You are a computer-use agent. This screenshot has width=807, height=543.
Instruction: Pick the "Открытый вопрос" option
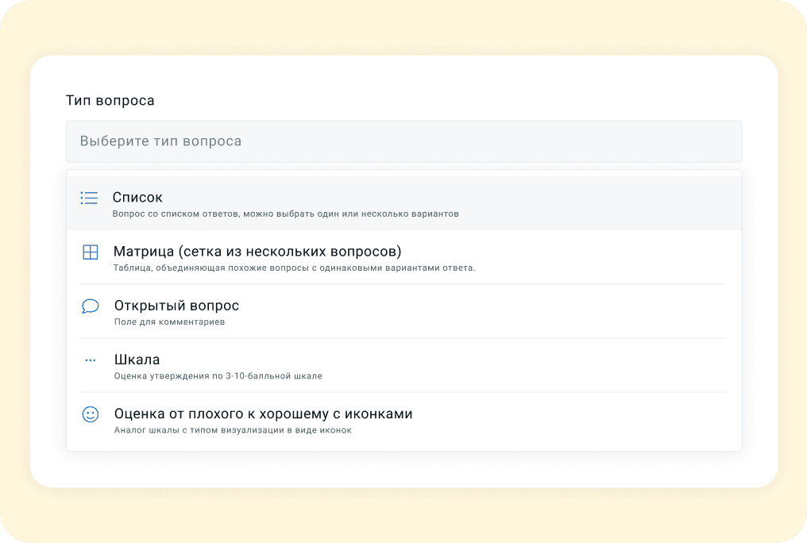[x=176, y=306]
